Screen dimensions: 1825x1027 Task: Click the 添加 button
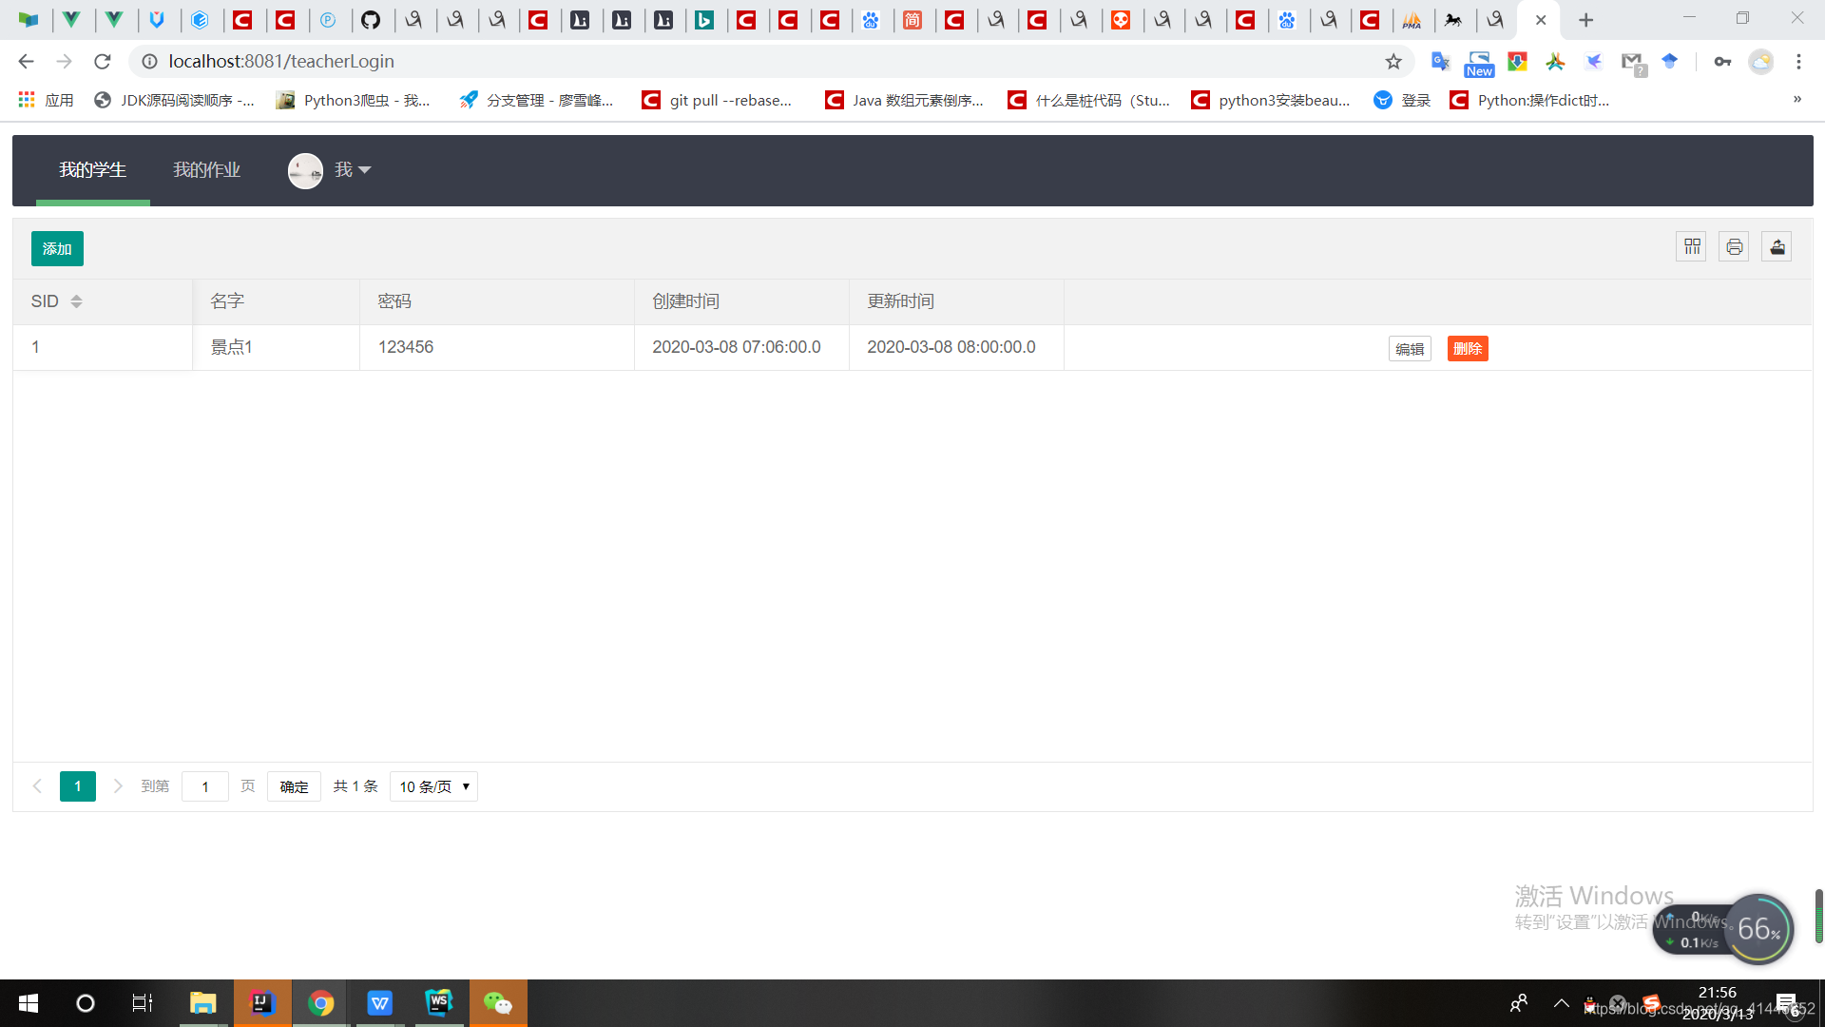click(57, 249)
